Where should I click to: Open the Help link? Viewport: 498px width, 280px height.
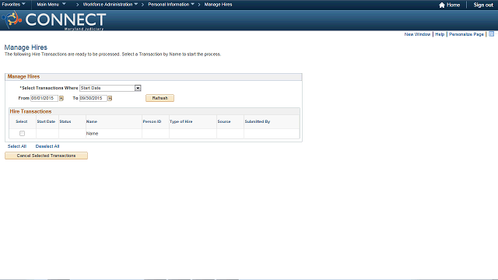coord(440,34)
